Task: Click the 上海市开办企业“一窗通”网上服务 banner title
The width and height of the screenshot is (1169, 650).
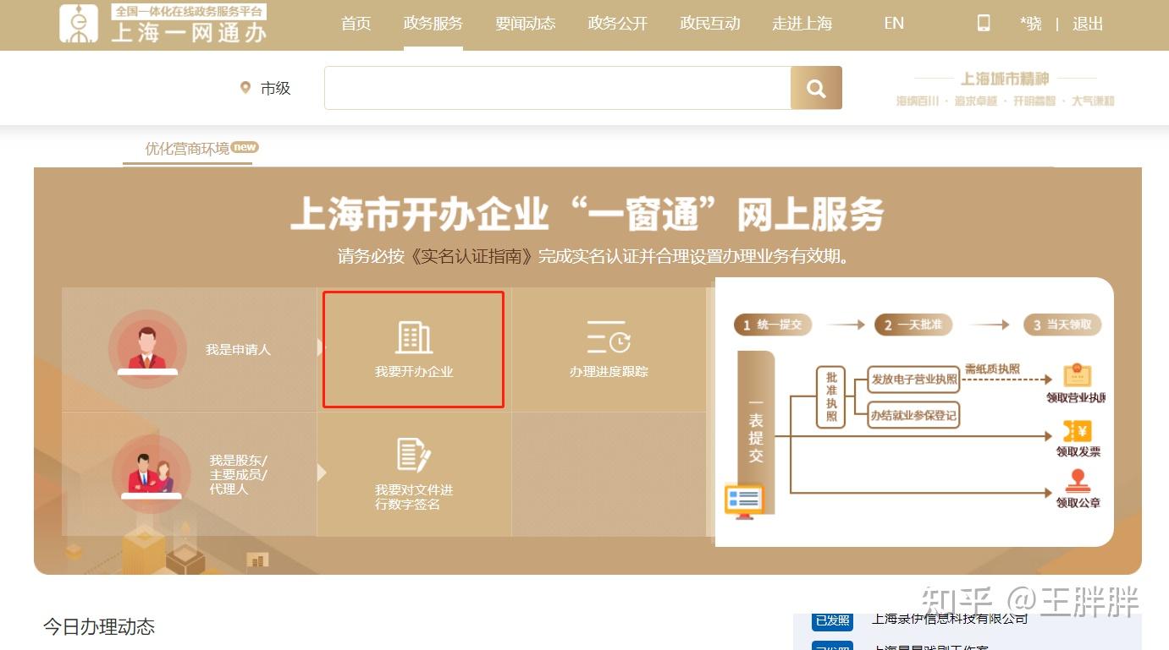Action: click(x=587, y=214)
